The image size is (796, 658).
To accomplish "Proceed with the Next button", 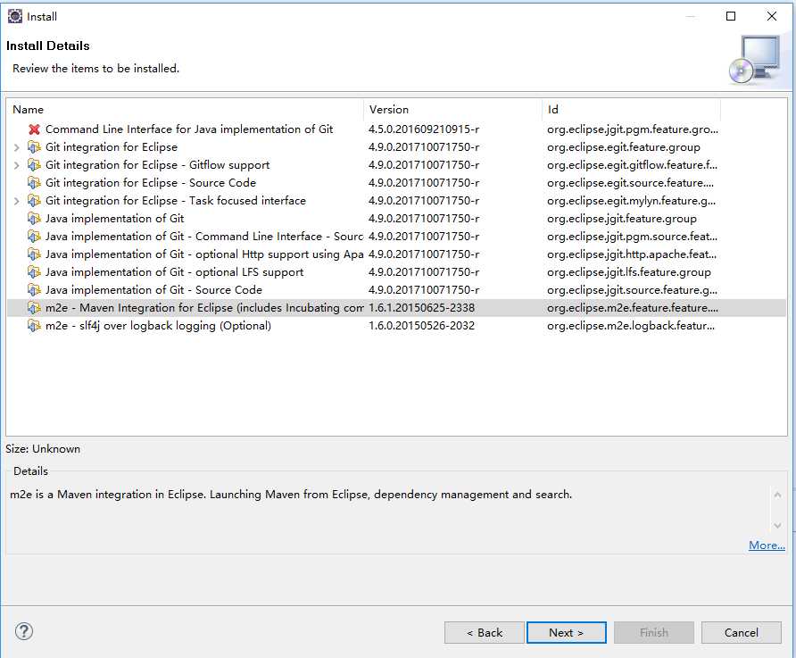I will pyautogui.click(x=567, y=633).
